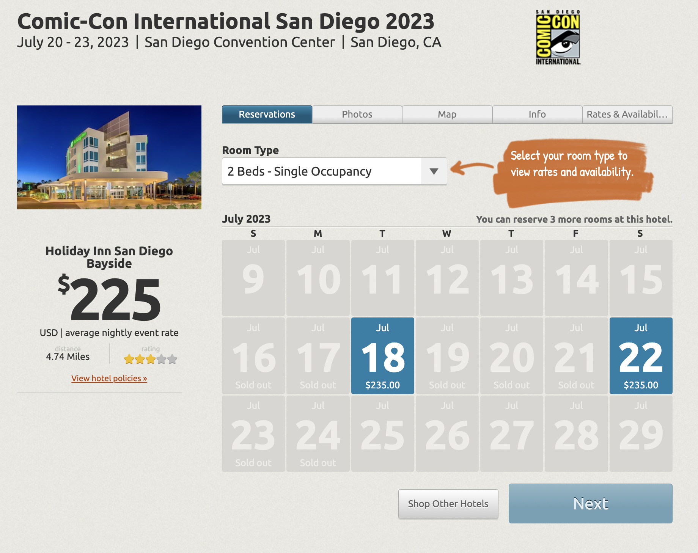Click the Holiday Inn San Diego Bayside name

[x=109, y=257]
